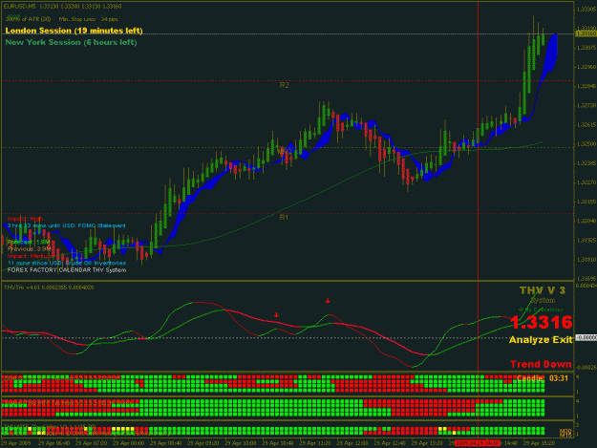Click 'FOREX FACTORY CALENDAR THV System' label

coord(67,270)
